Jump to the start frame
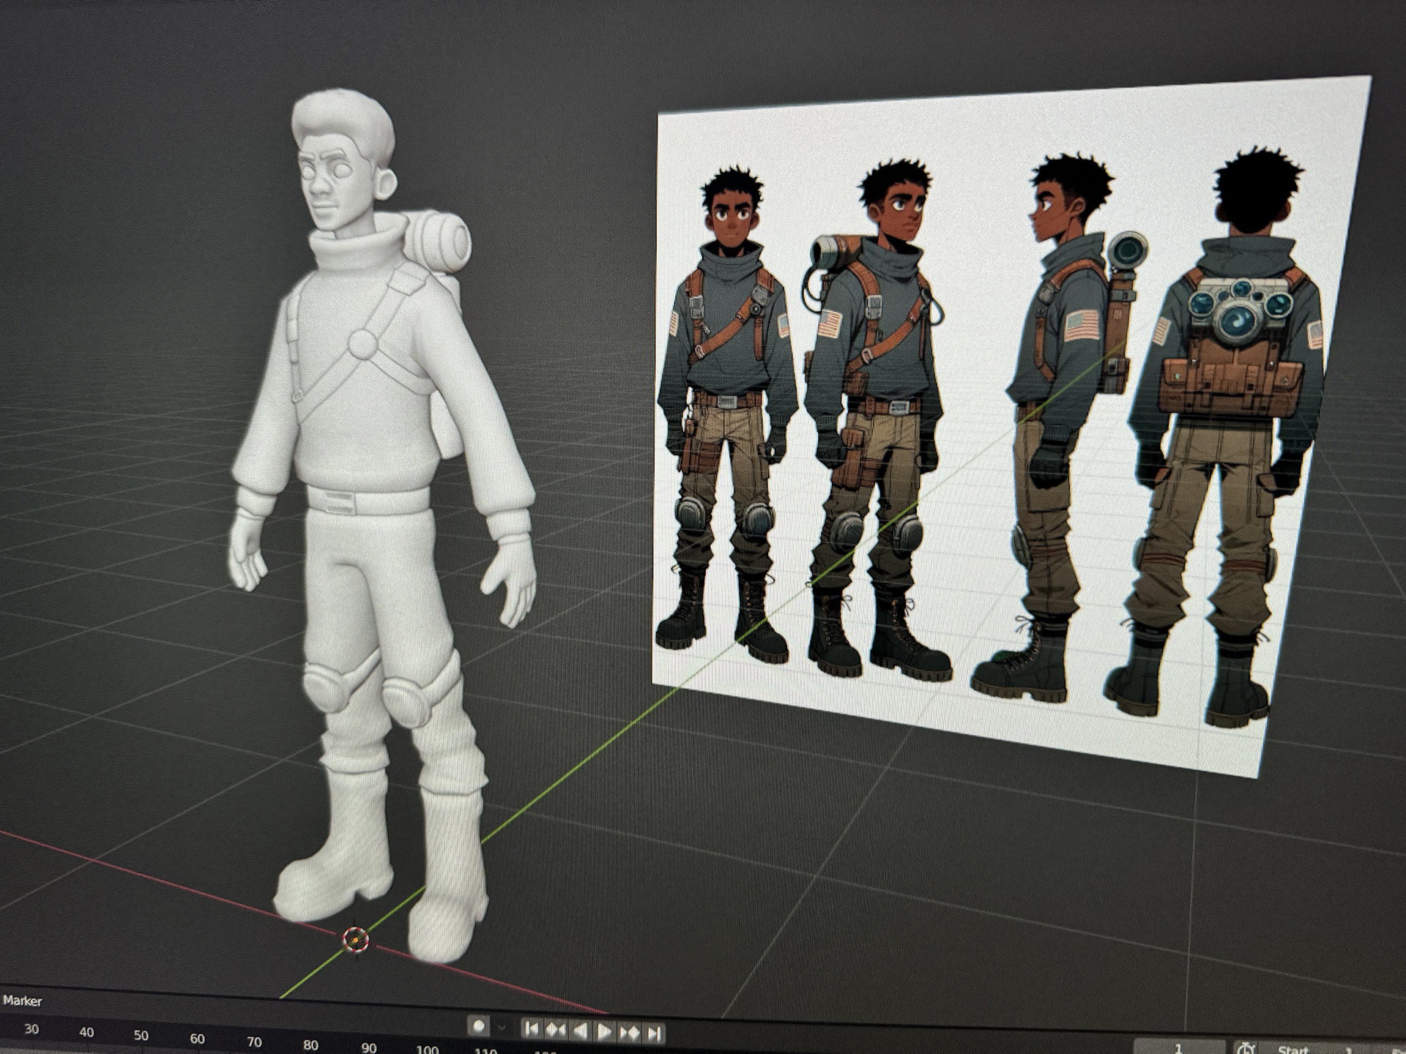 point(532,1029)
